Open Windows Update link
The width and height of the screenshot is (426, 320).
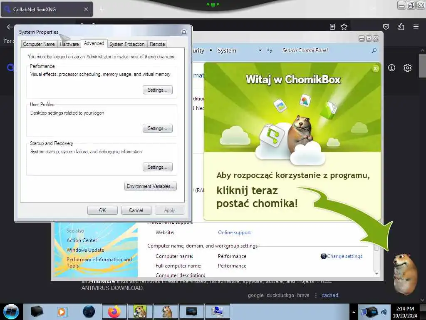(85, 250)
